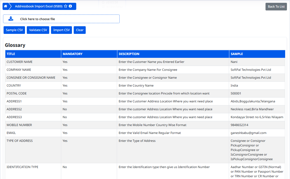The height and width of the screenshot is (179, 290).
Task: Click the ADDRESS3 mandatory value No
Action: (x=65, y=117)
